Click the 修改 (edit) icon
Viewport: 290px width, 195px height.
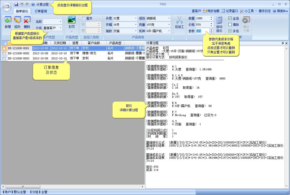(17, 20)
